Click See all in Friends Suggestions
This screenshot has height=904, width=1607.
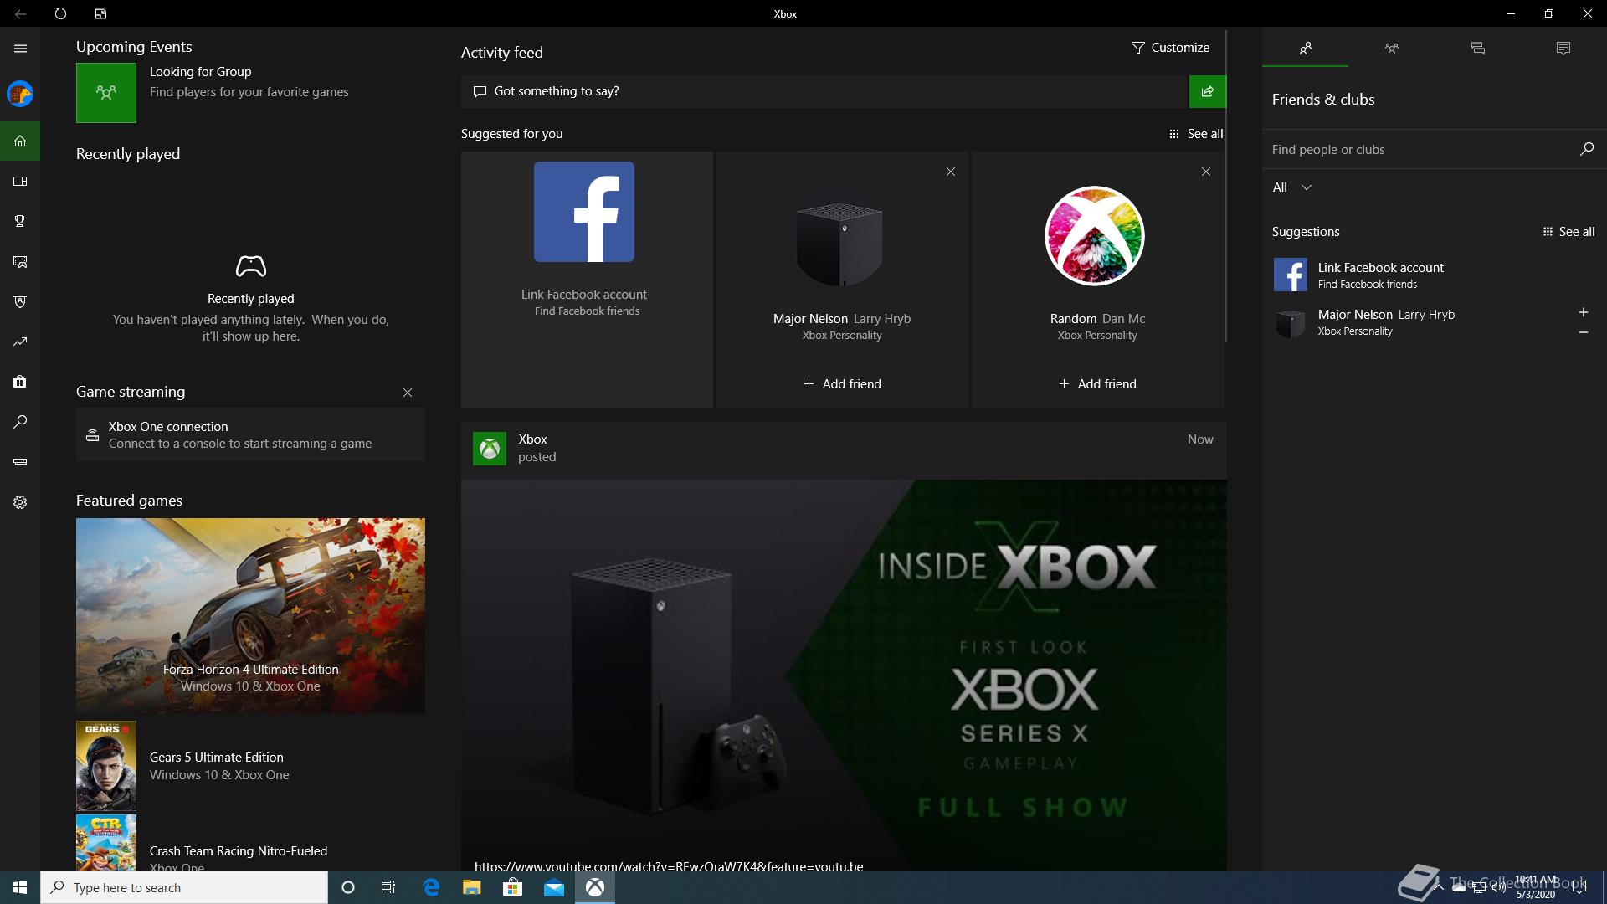(1568, 232)
